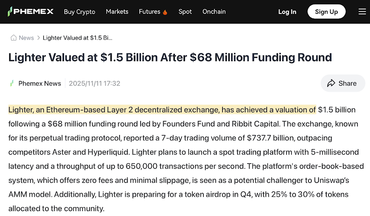Open the Buy Crypto menu
The image size is (370, 216).
pyautogui.click(x=79, y=12)
